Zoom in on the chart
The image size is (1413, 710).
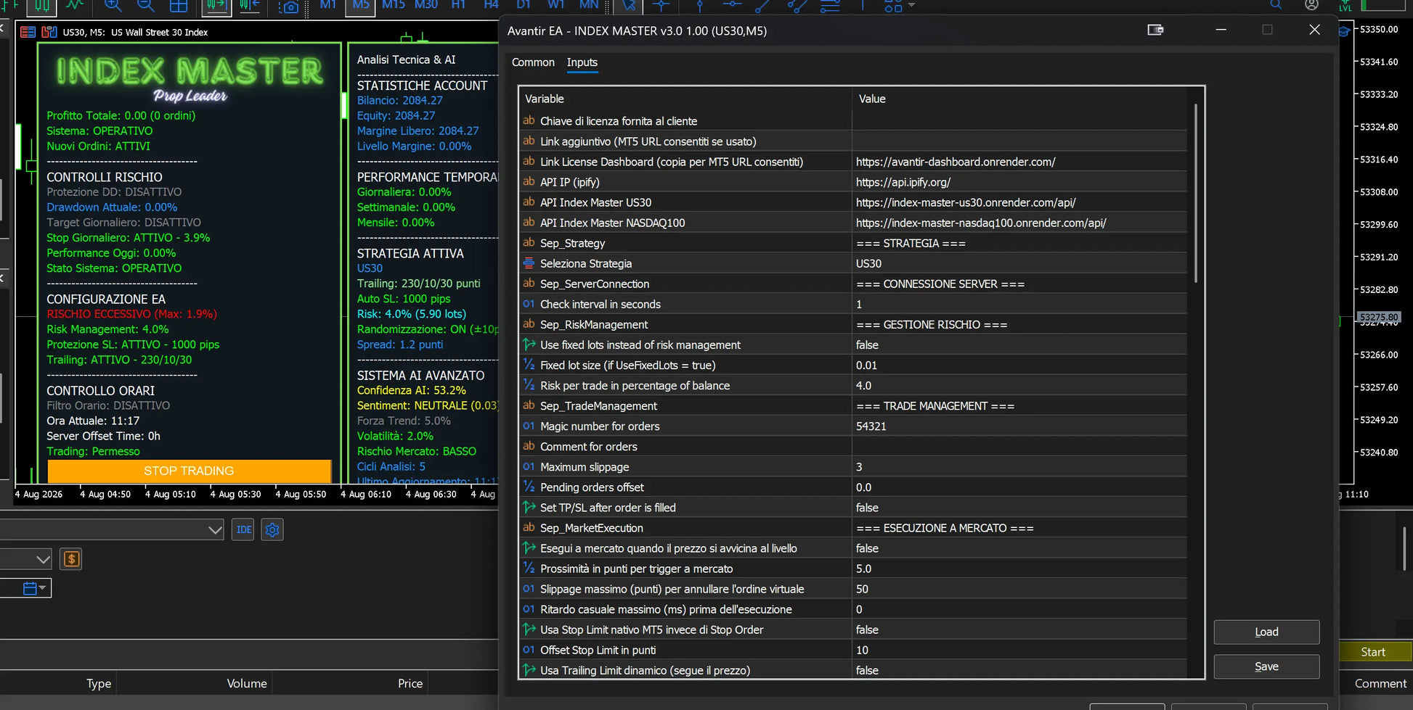click(113, 6)
